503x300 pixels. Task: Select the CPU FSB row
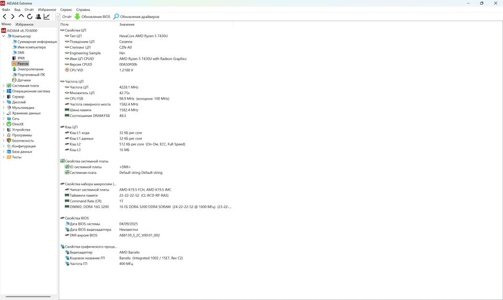[x=146, y=99]
